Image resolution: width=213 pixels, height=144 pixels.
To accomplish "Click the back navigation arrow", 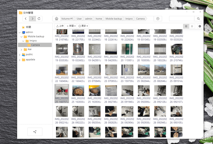I will pyautogui.click(x=26, y=19).
